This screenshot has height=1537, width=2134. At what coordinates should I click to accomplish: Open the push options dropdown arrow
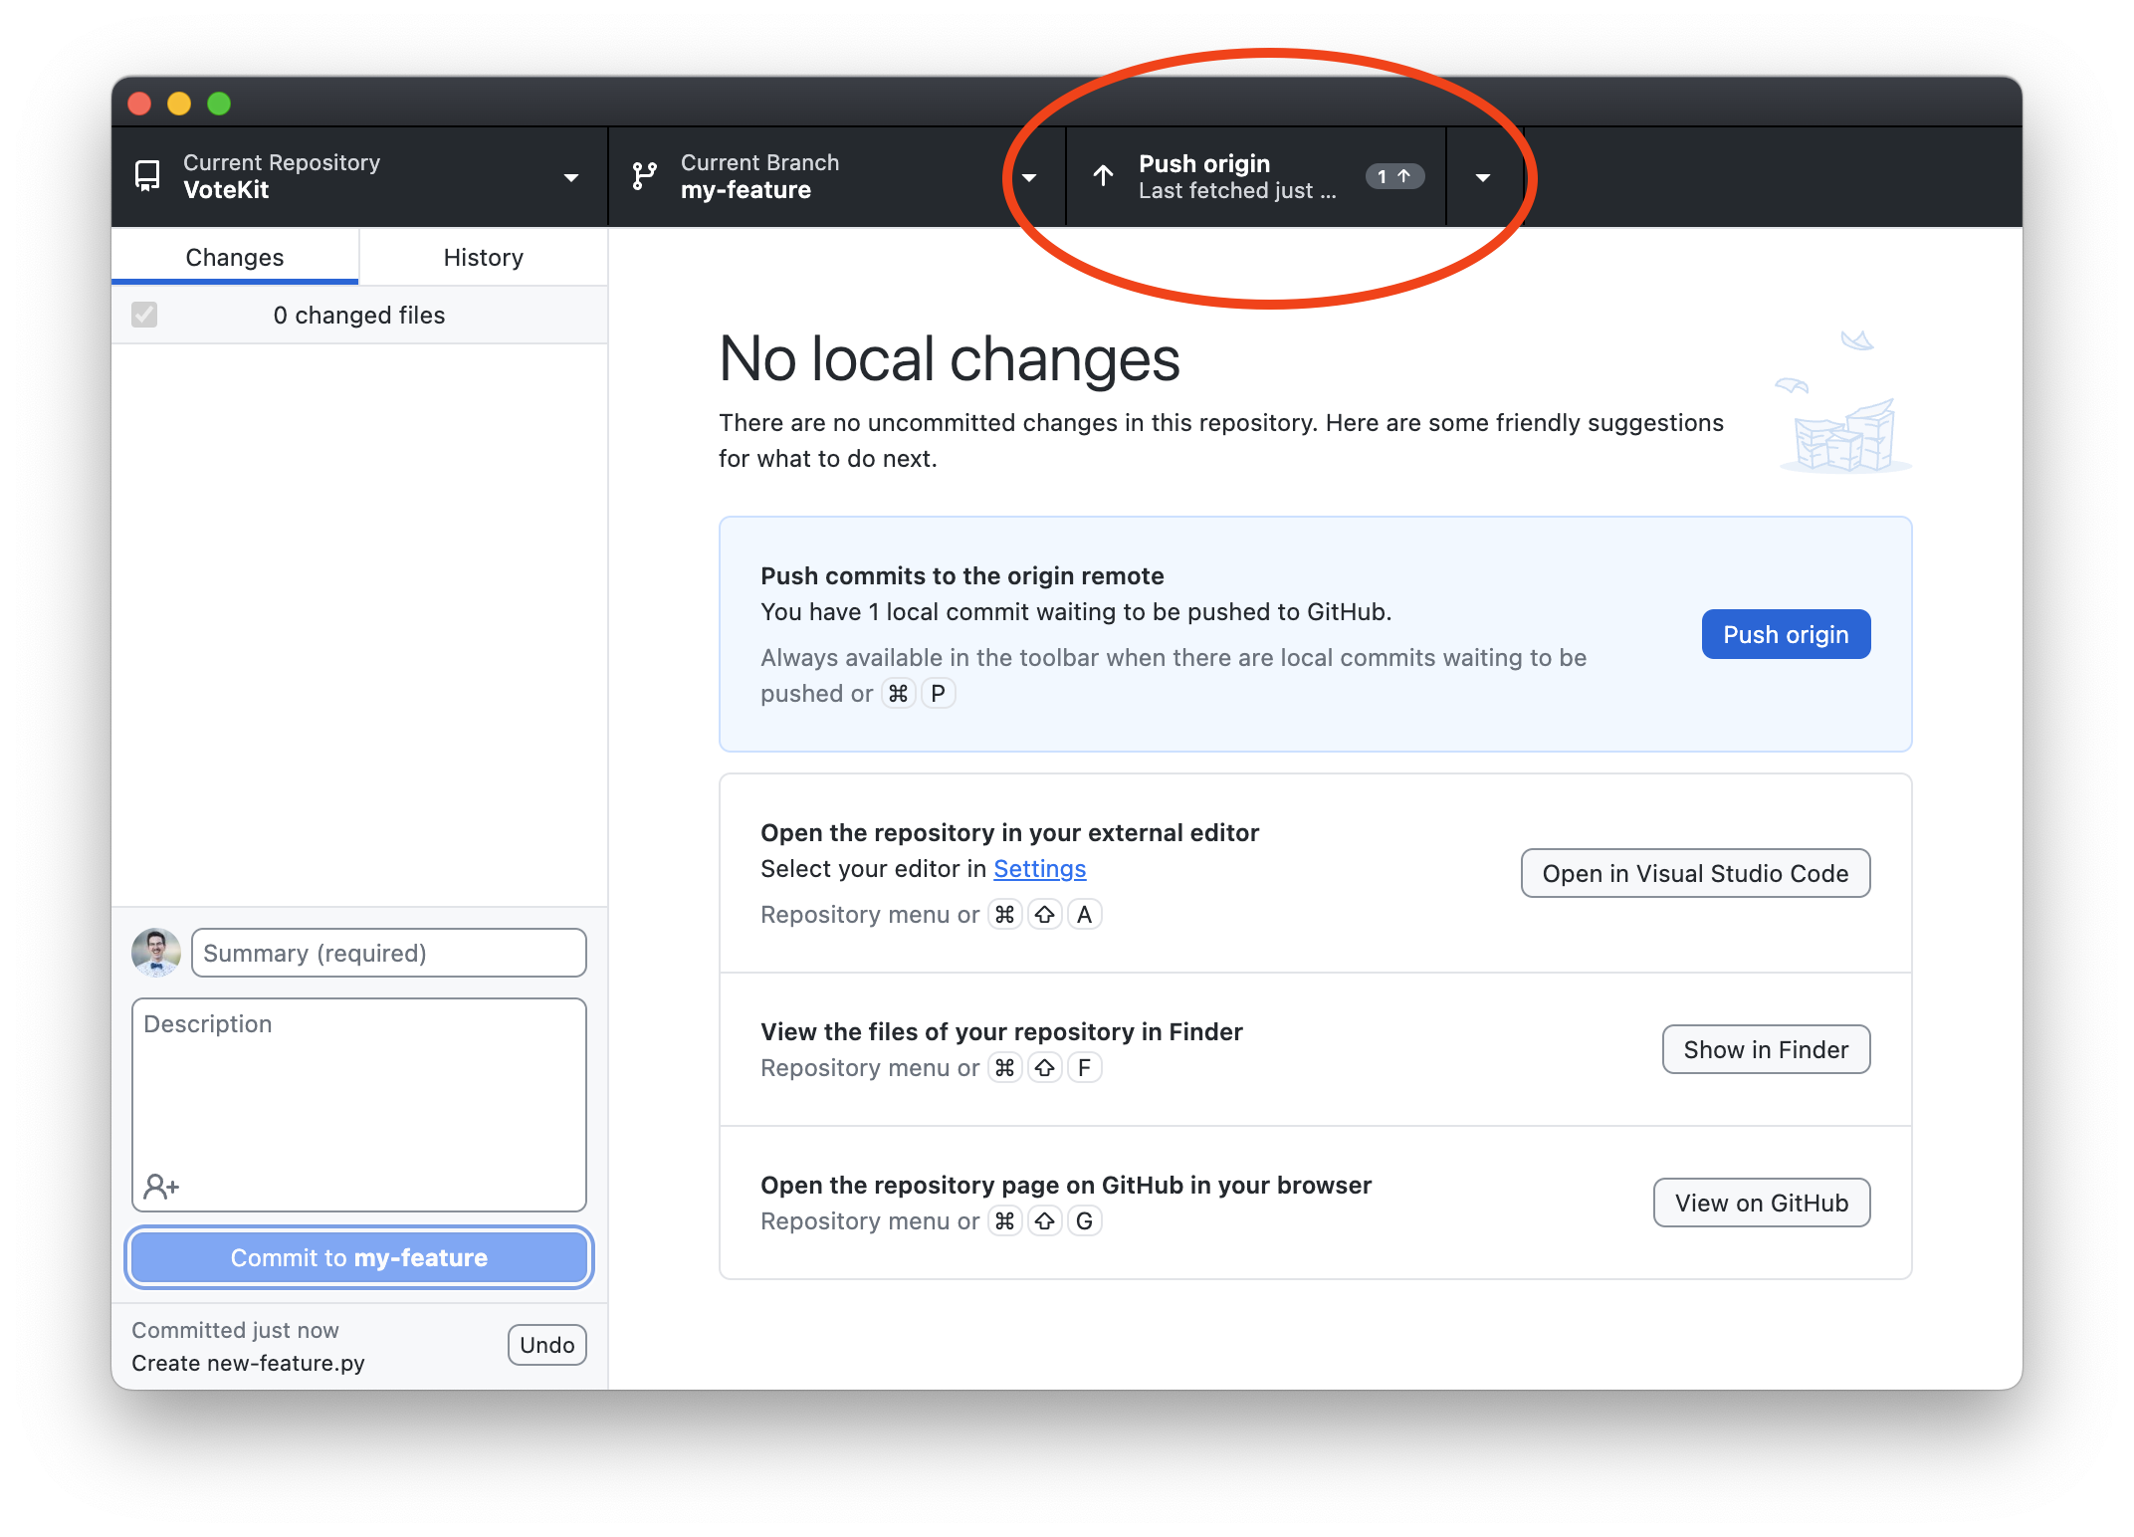click(1483, 177)
